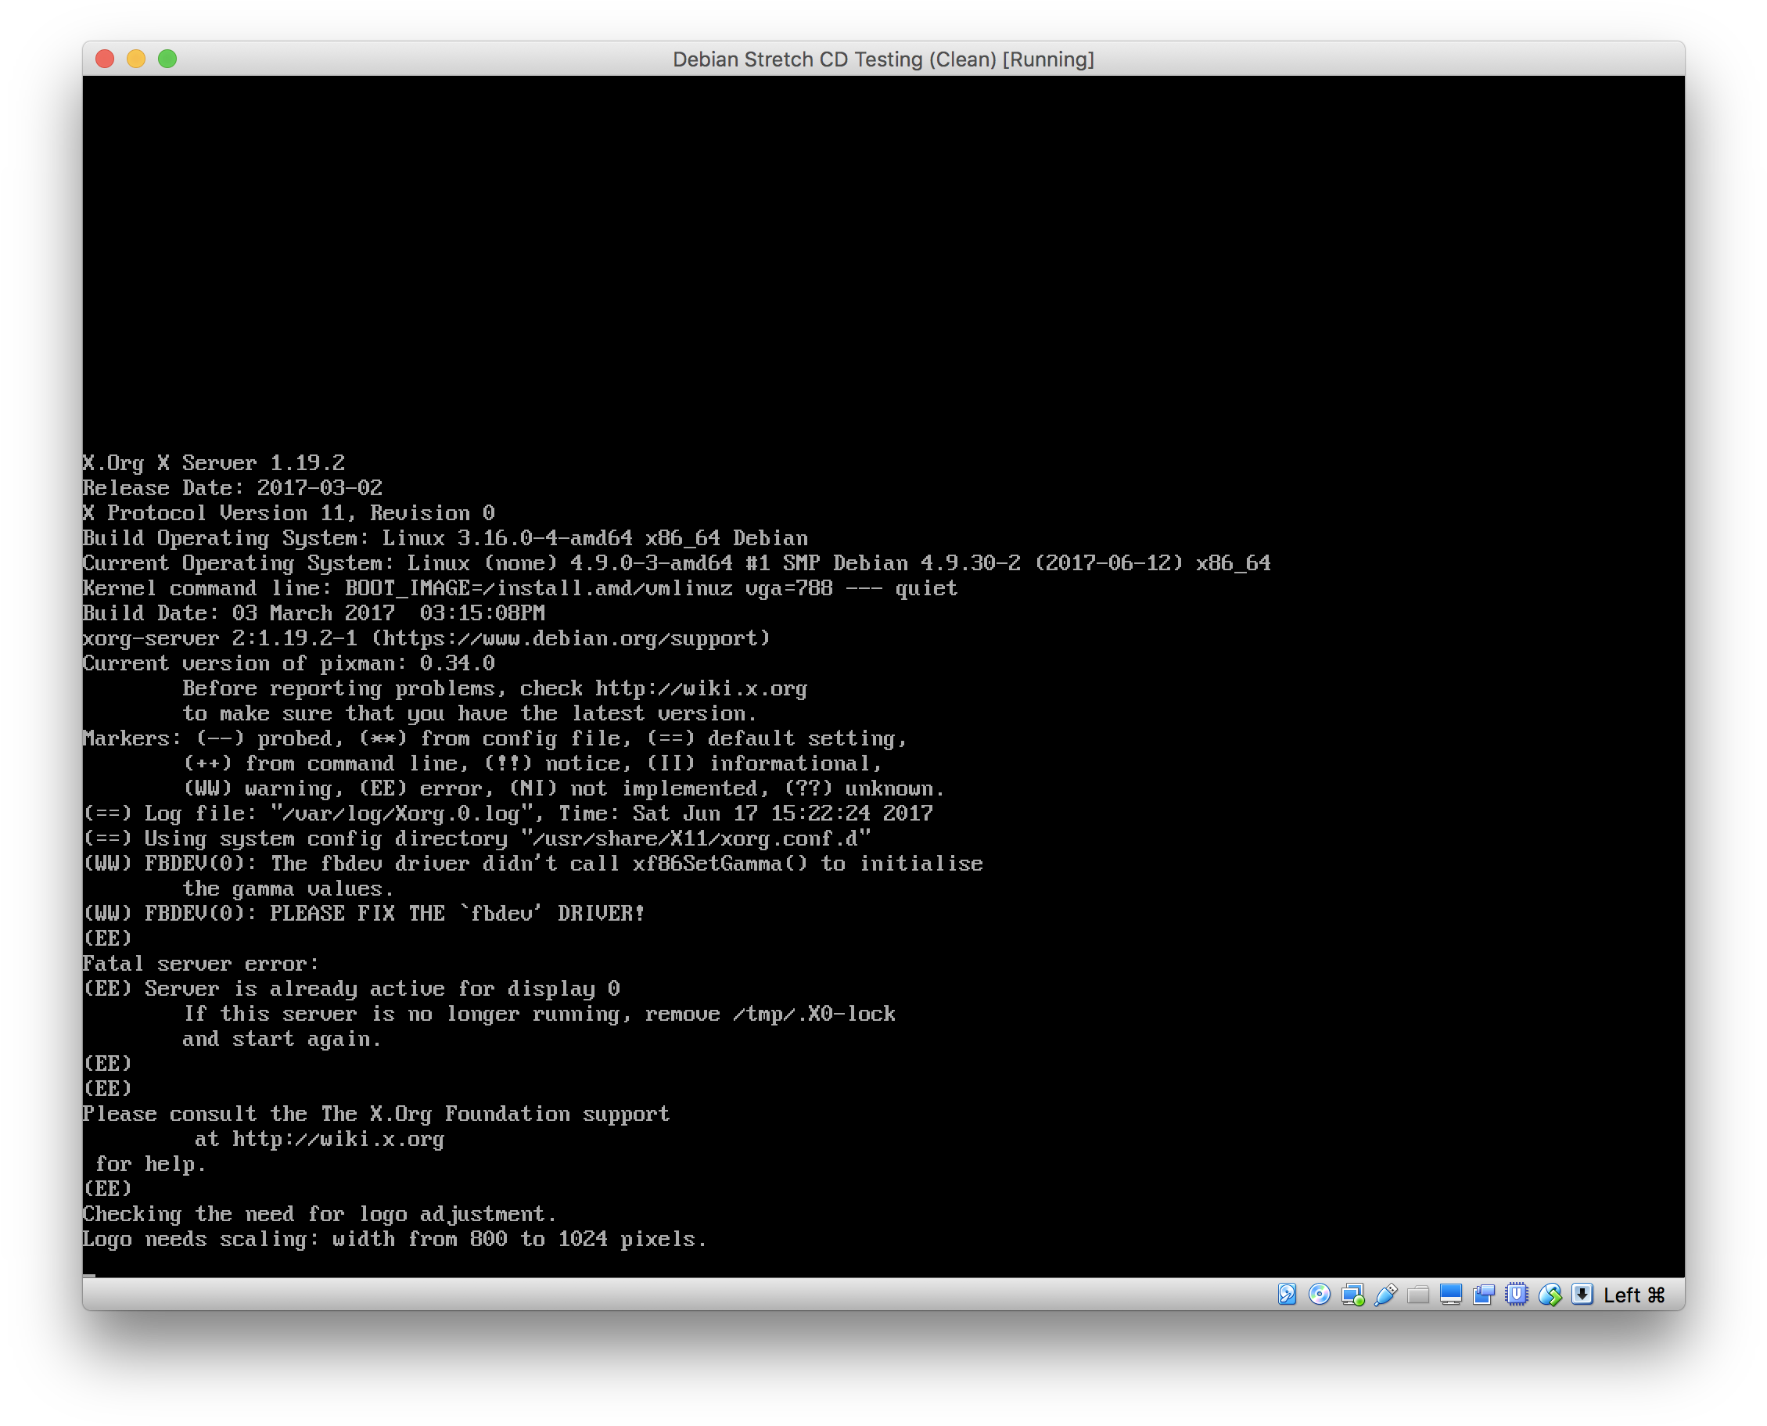This screenshot has height=1426, width=1767.
Task: Click the optical drive status icon
Action: point(1320,1295)
